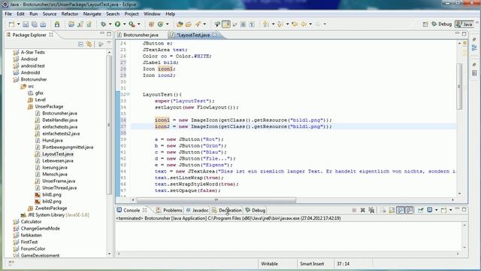Screen dimensions: 481x271
Task: Open the Back history dropdown arrow
Action: (310, 24)
